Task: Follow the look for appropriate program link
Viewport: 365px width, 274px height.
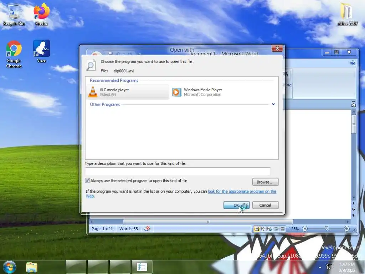Action: point(242,191)
